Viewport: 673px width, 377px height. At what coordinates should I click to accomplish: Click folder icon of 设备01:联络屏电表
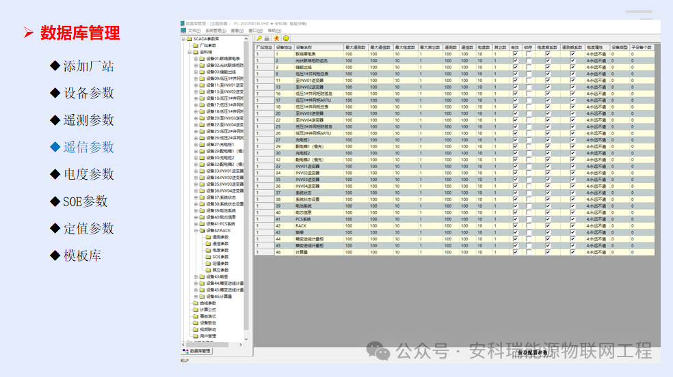pos(202,59)
